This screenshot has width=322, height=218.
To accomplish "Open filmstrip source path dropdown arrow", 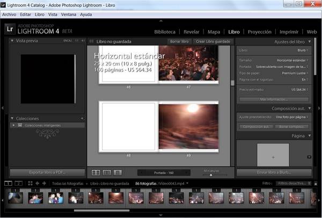I will [x=187, y=183].
